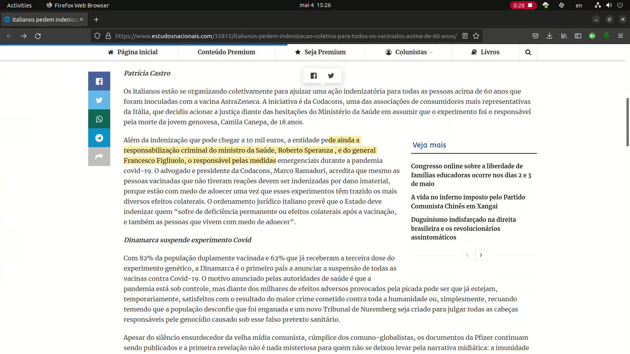The image size is (630, 354).
Task: Share article via the Twitter sidebar button
Action: [x=99, y=100]
